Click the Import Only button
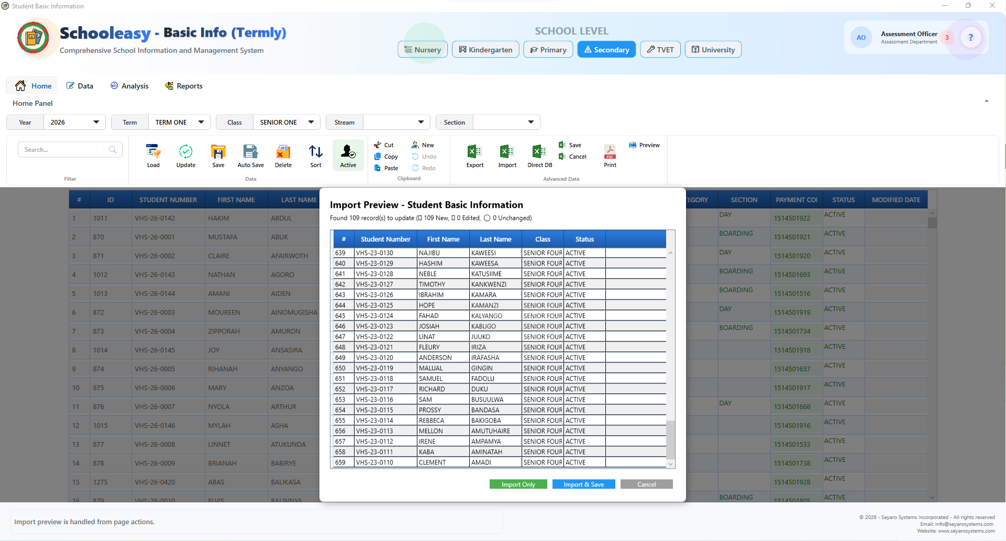The height and width of the screenshot is (541, 1006). tap(518, 484)
